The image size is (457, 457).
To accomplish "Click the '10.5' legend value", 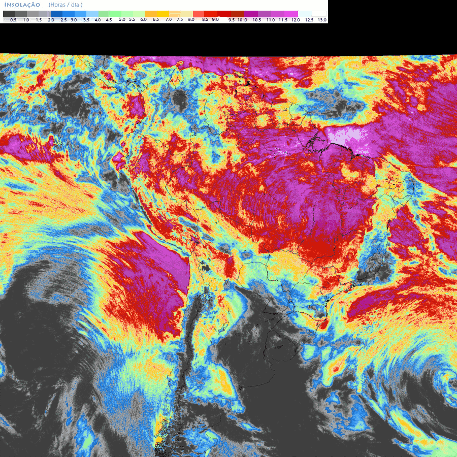I will [x=257, y=20].
